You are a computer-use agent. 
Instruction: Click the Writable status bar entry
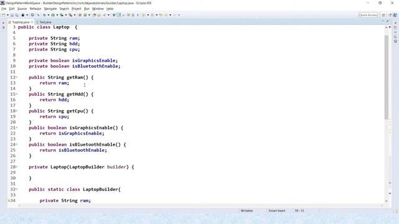(x=247, y=210)
